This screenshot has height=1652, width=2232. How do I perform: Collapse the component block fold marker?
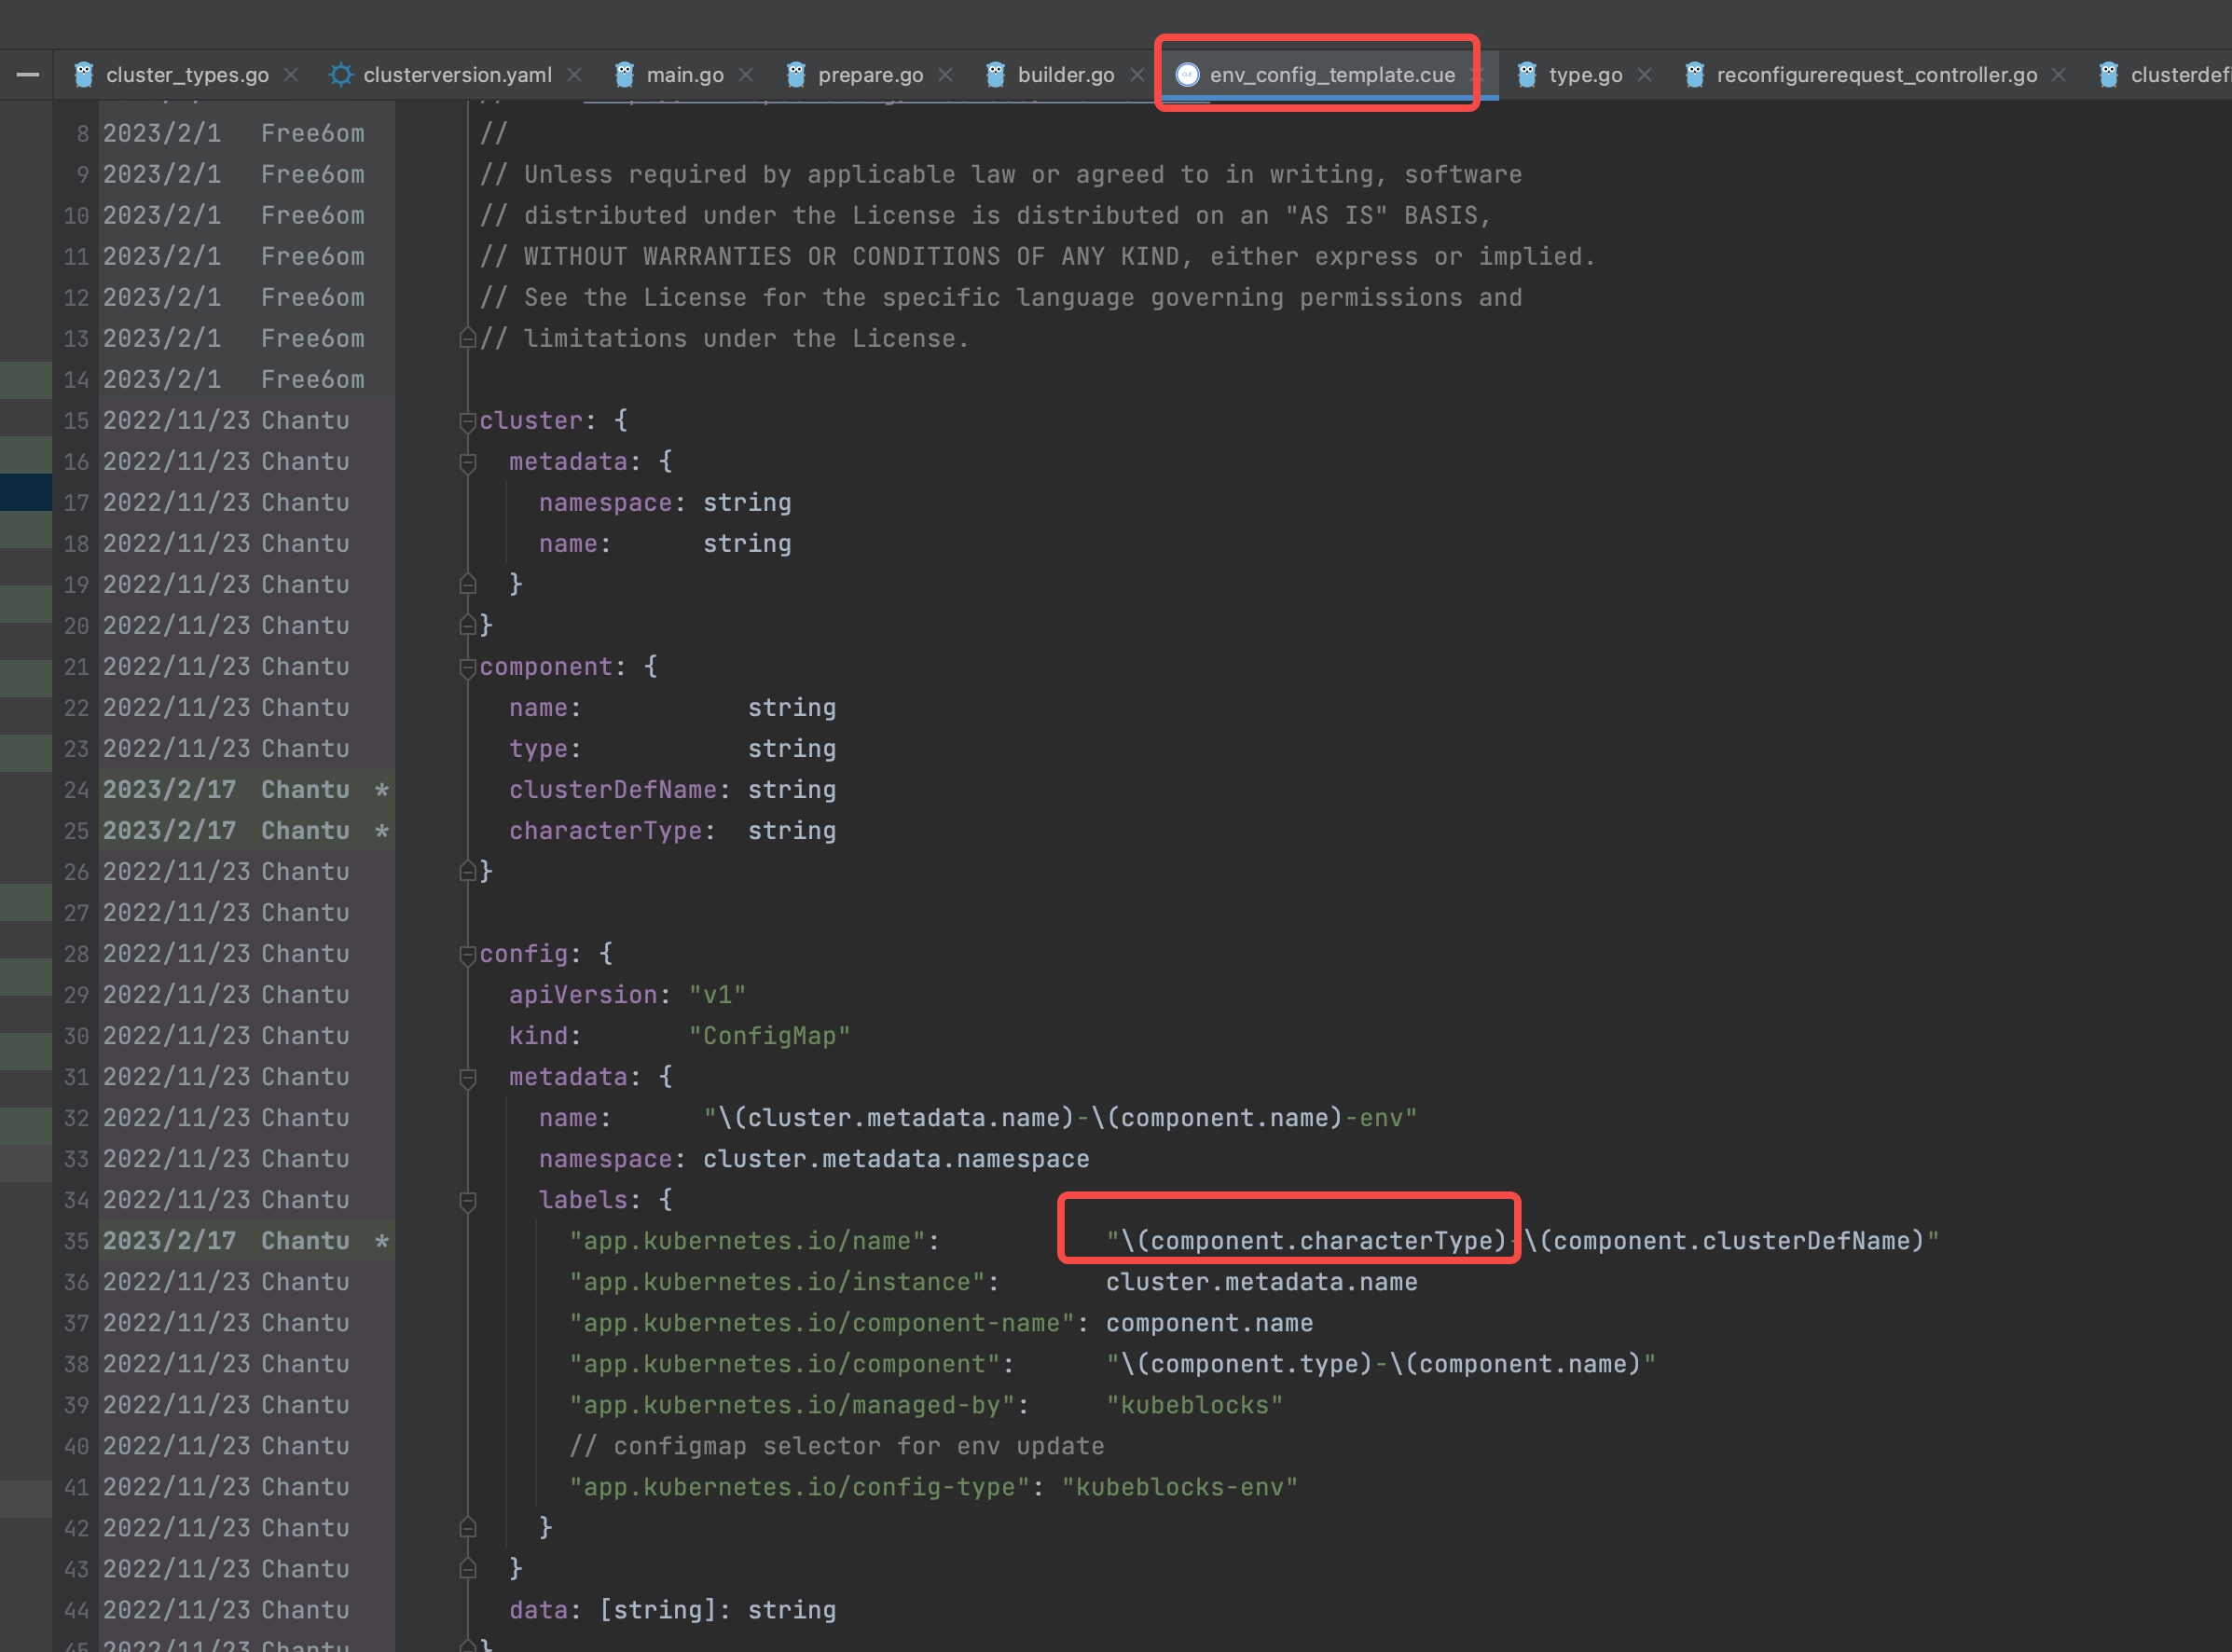tap(467, 667)
